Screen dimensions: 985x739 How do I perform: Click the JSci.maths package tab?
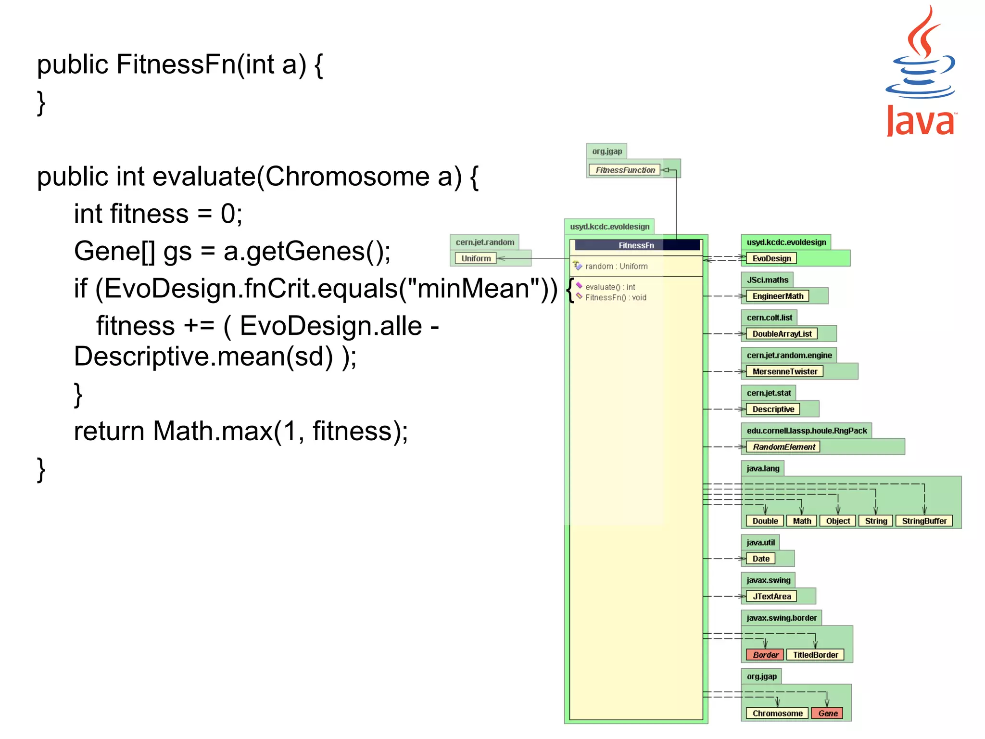pyautogui.click(x=767, y=280)
